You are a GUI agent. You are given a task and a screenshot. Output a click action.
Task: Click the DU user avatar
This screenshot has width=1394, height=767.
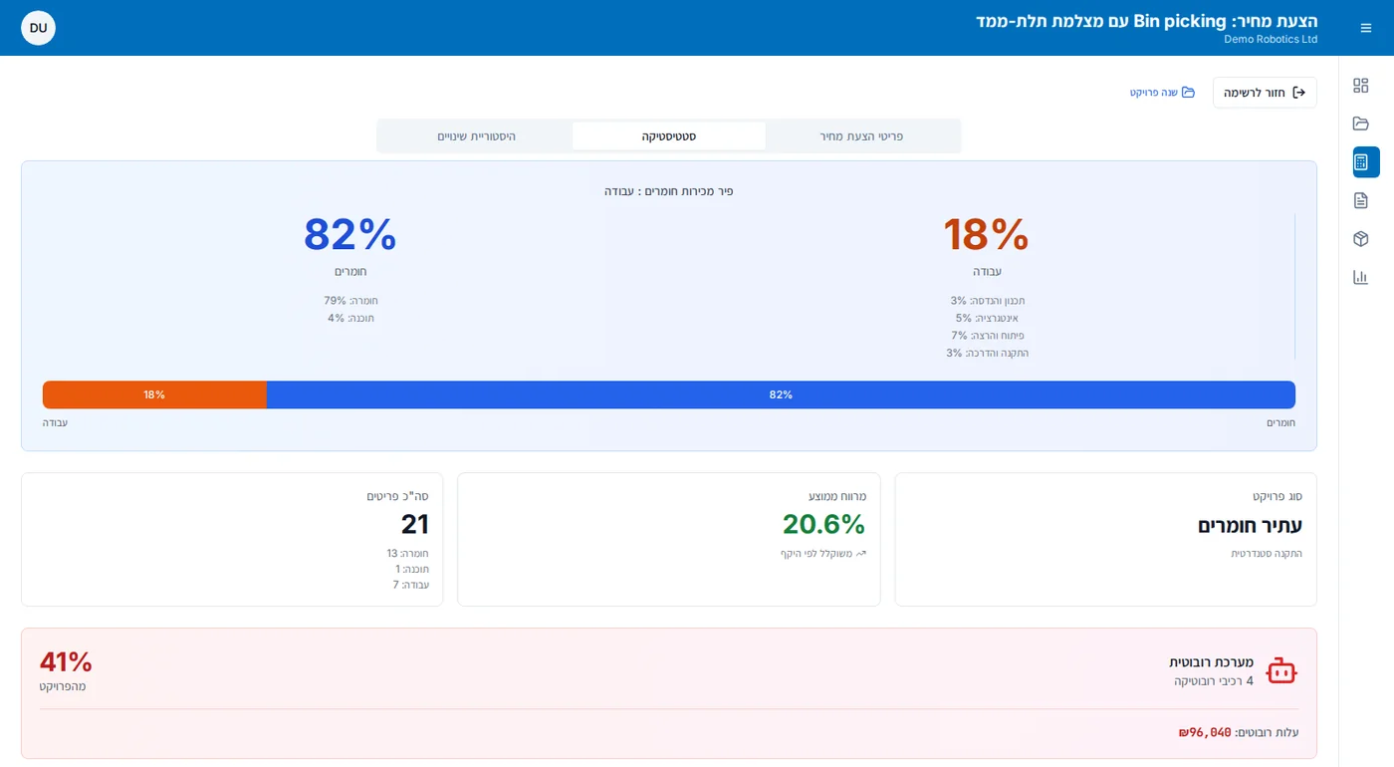pos(38,28)
